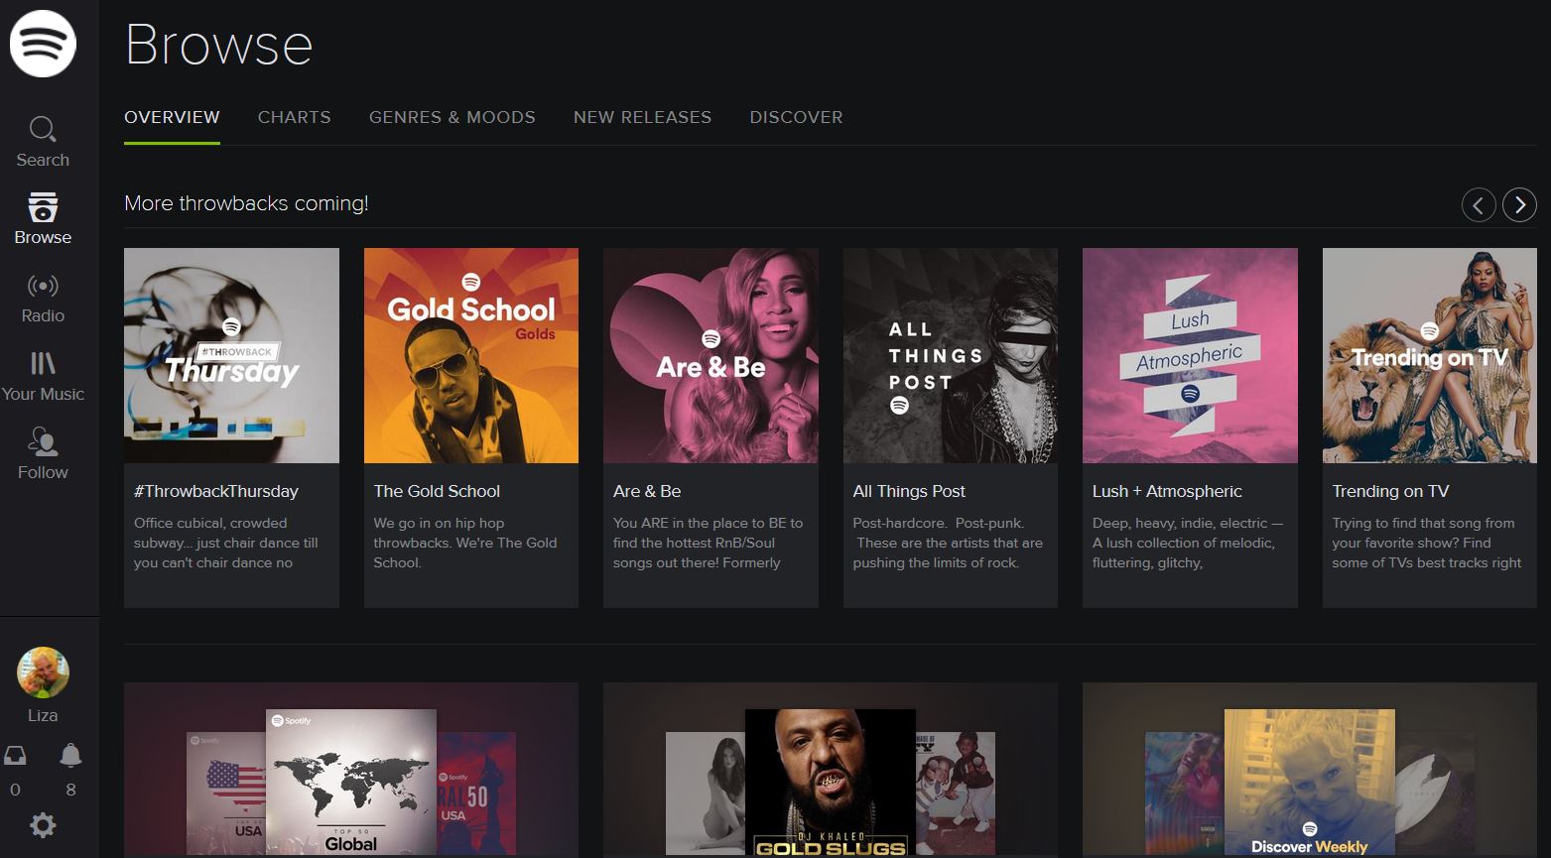The image size is (1551, 858).
Task: Click The Gold School title link
Action: 437,491
